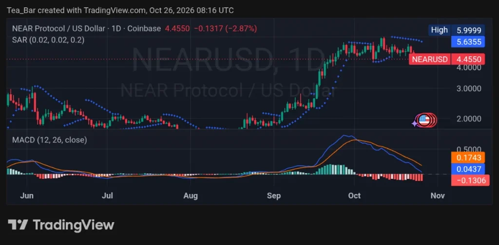Click the Jun label on time axis
The width and height of the screenshot is (499, 245).
click(x=27, y=196)
